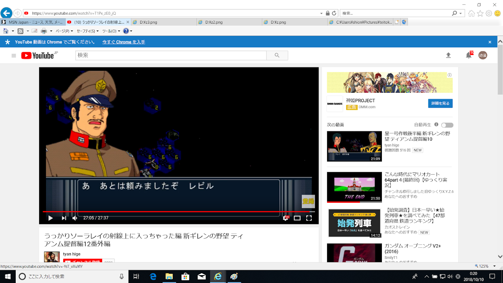This screenshot has height=283, width=503.
Task: Click the ad info icon
Action: point(450,75)
